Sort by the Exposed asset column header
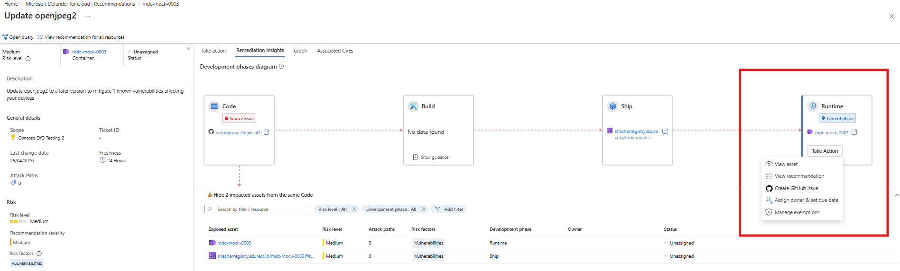 (x=223, y=229)
